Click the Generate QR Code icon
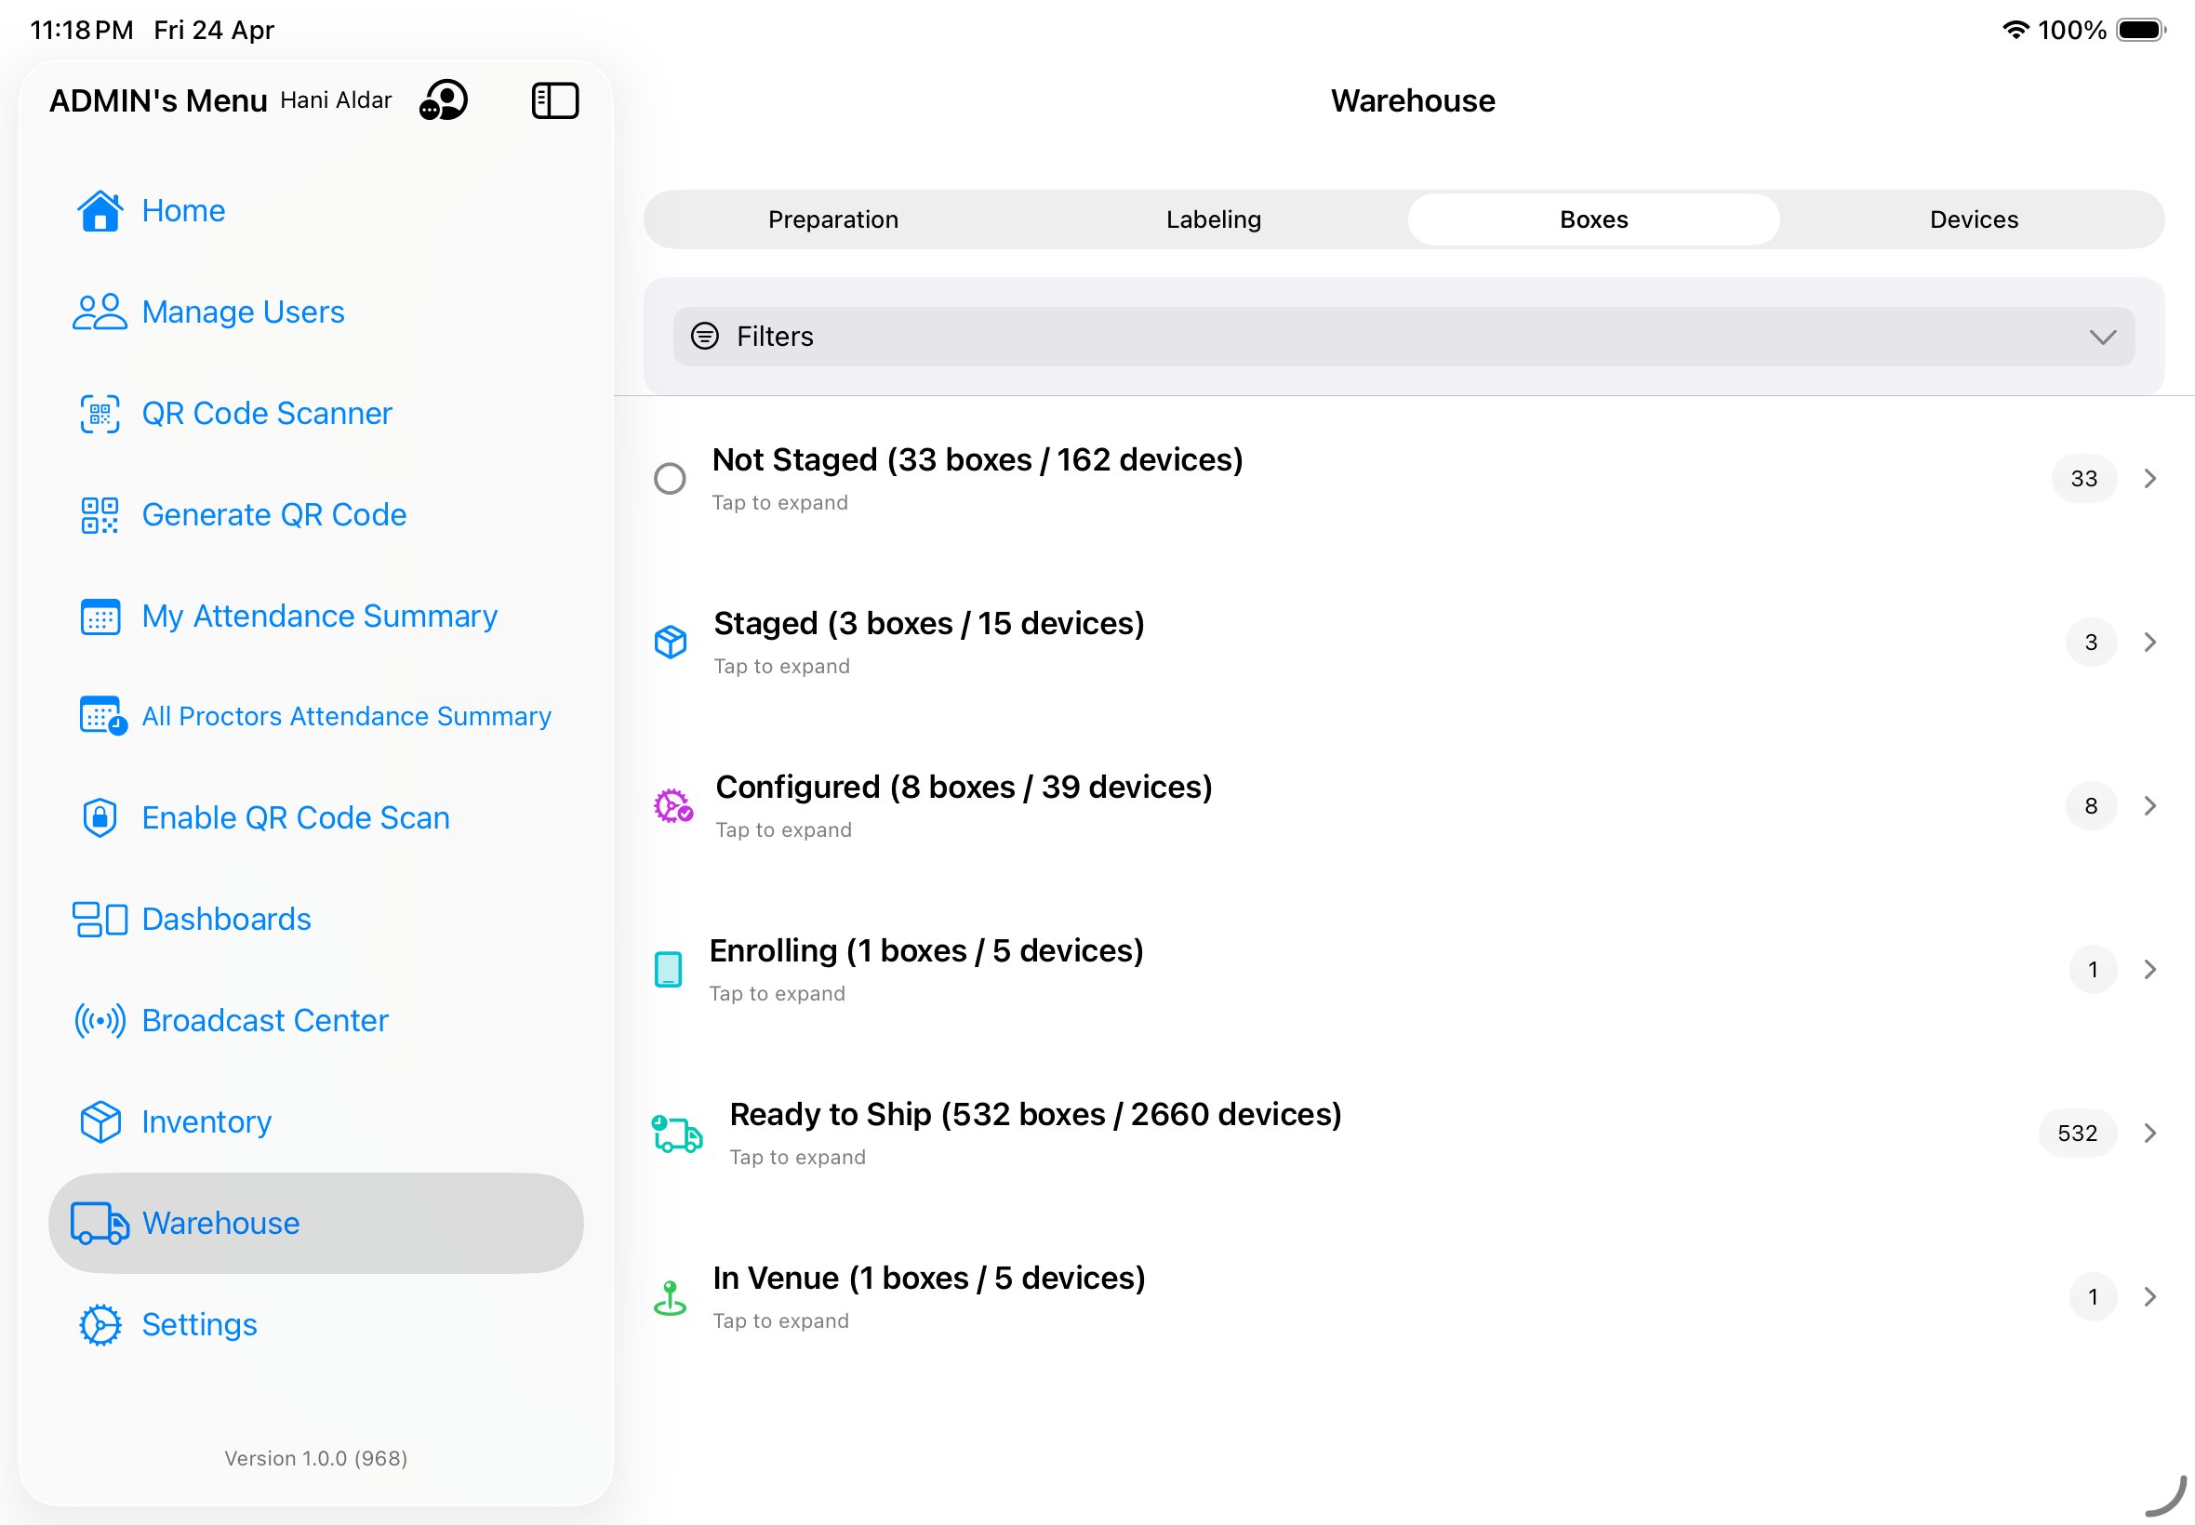 [x=100, y=515]
